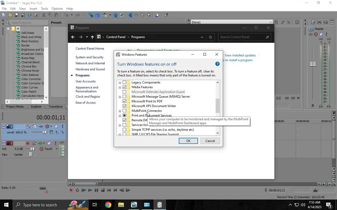Check Microsoft Message Queue (MSMQ) Server checkbox

tap(124, 97)
